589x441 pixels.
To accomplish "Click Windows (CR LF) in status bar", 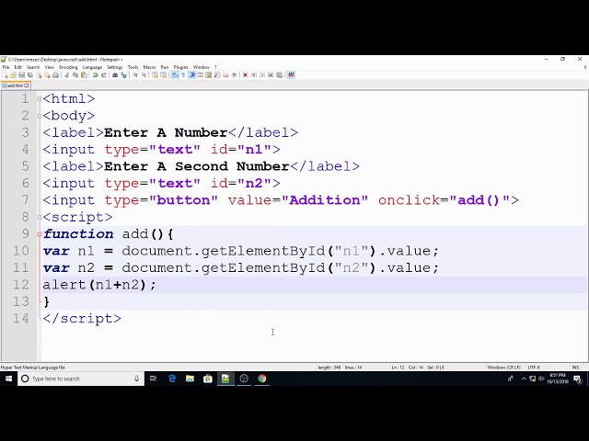I will 503,367.
